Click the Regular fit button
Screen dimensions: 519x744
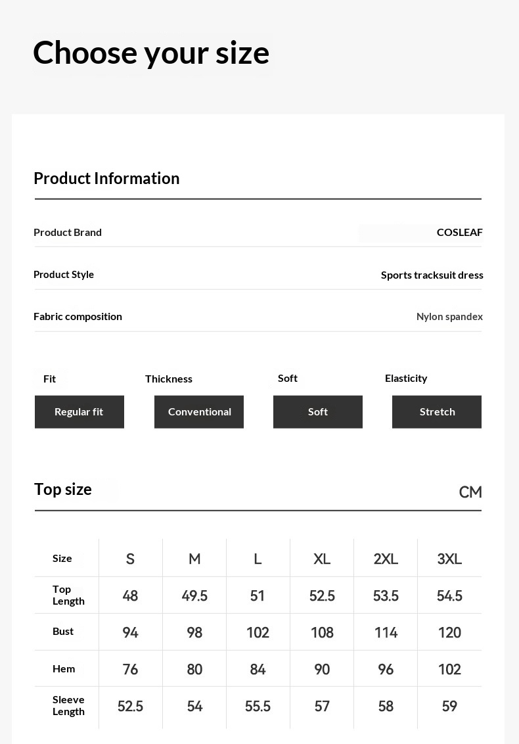pos(79,412)
